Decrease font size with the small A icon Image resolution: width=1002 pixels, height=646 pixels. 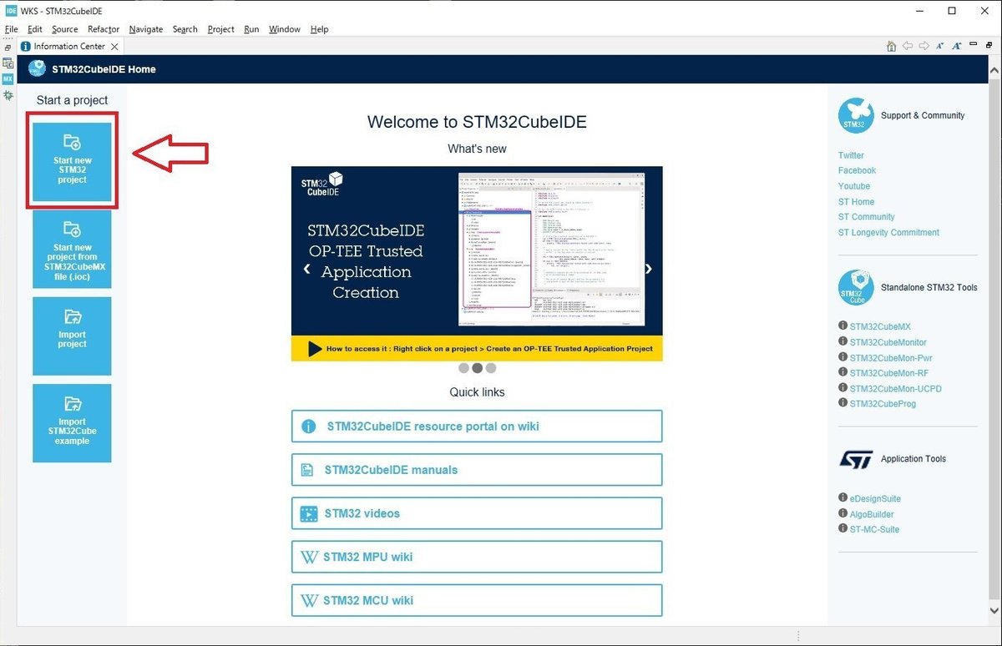(x=940, y=47)
